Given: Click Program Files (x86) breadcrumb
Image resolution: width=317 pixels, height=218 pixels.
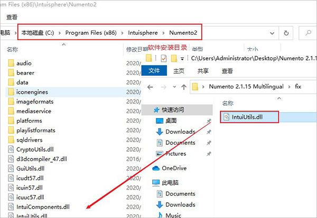Looking at the screenshot, I should coord(91,33).
